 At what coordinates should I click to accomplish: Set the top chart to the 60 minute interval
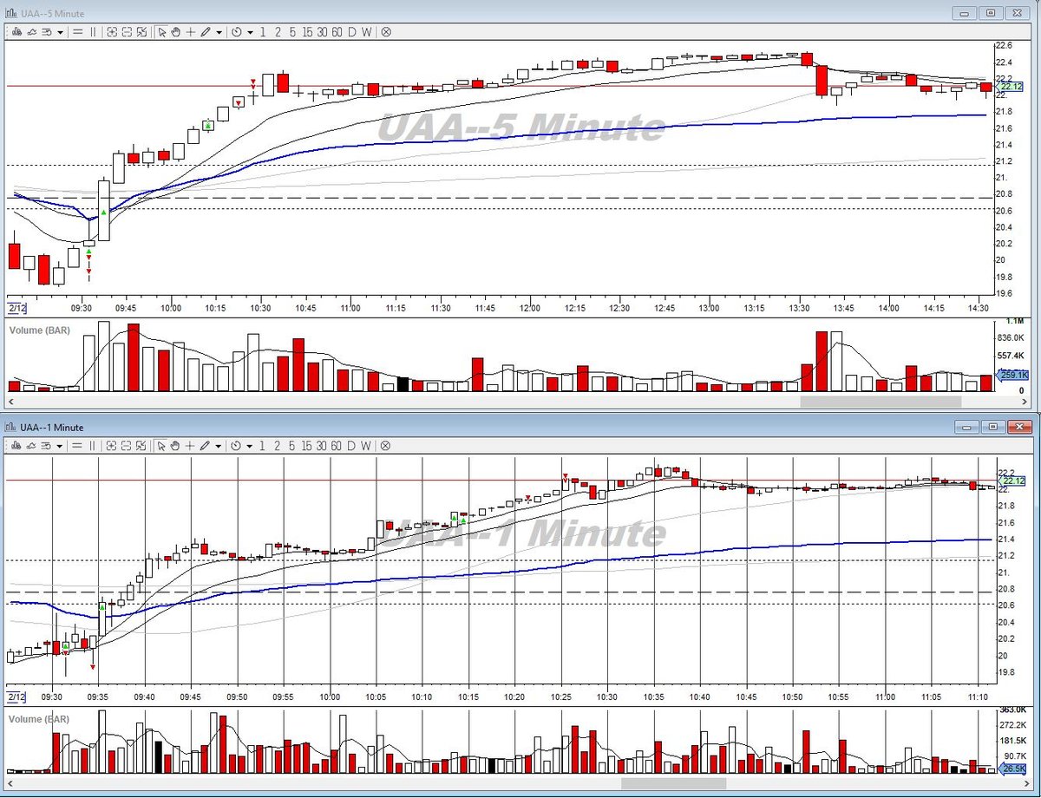337,32
